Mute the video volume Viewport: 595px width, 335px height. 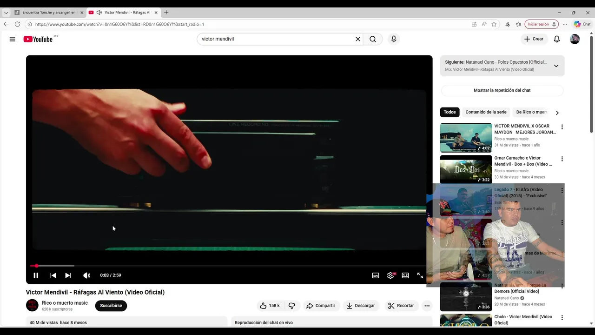86,275
